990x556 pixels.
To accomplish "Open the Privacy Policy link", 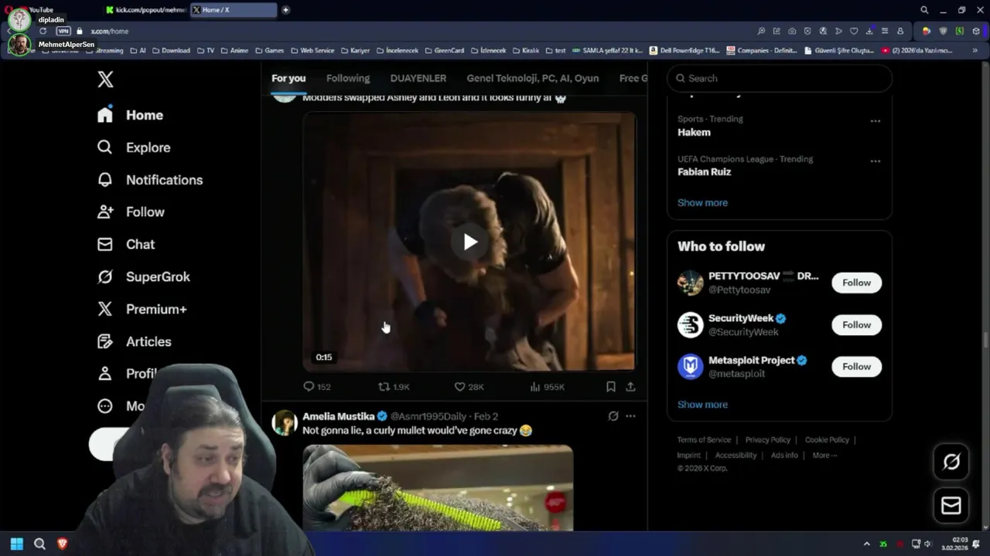I will click(x=768, y=440).
